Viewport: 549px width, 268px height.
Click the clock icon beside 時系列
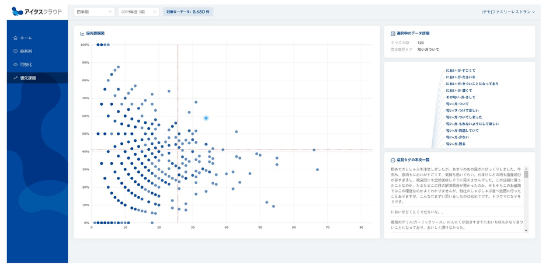15,51
